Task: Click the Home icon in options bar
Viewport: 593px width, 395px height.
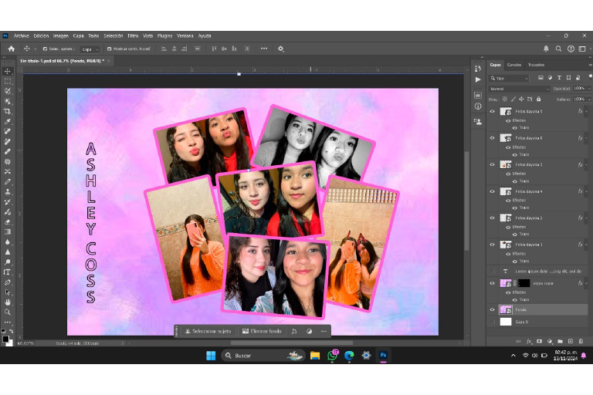Action: tap(12, 49)
